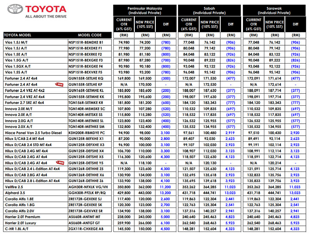Click the '238,000' price for Harrier Premium
309x238 pixels.
(x=124, y=217)
